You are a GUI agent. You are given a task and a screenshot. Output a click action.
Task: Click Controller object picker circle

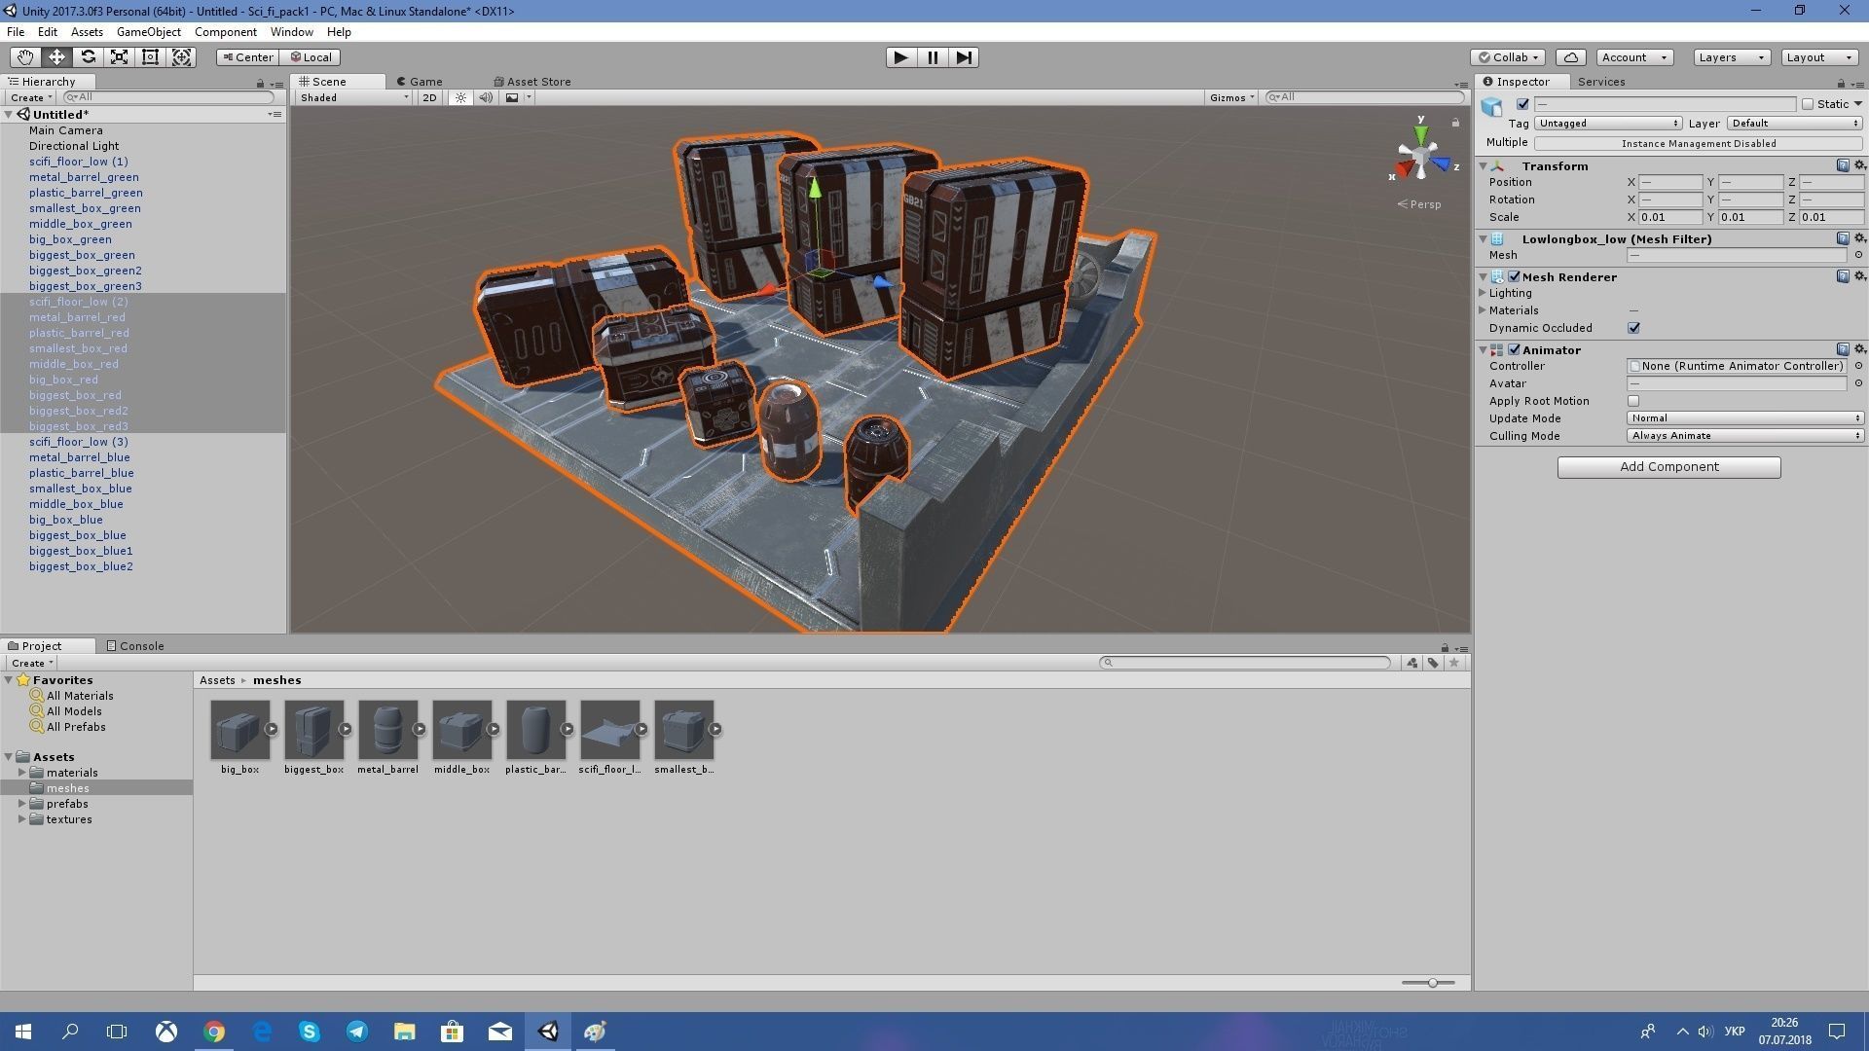[1858, 366]
